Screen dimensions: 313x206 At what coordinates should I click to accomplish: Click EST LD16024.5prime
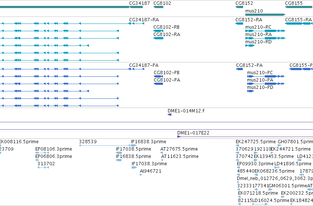(260, 204)
